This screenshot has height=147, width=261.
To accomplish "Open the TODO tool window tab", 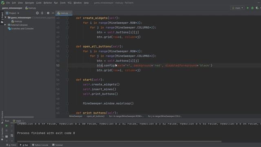I will 11,145.
